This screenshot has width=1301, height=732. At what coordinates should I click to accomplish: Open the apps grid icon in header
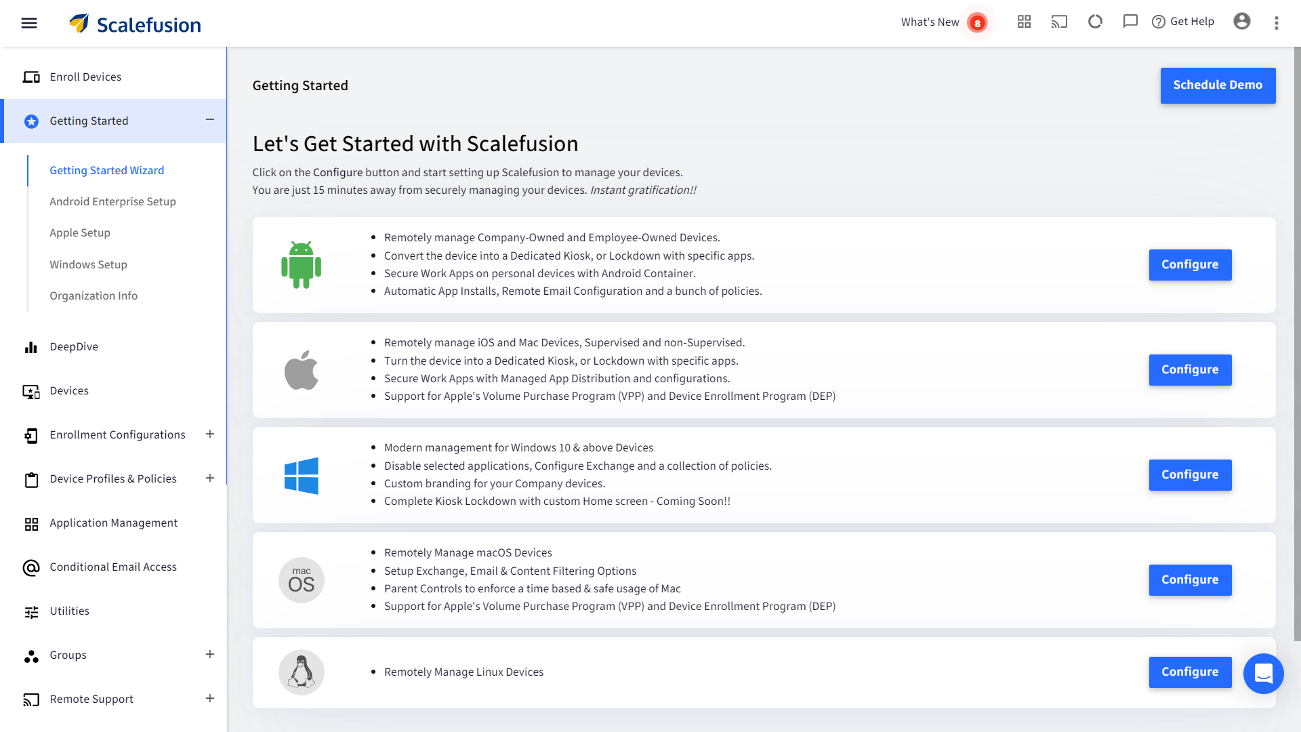point(1024,22)
